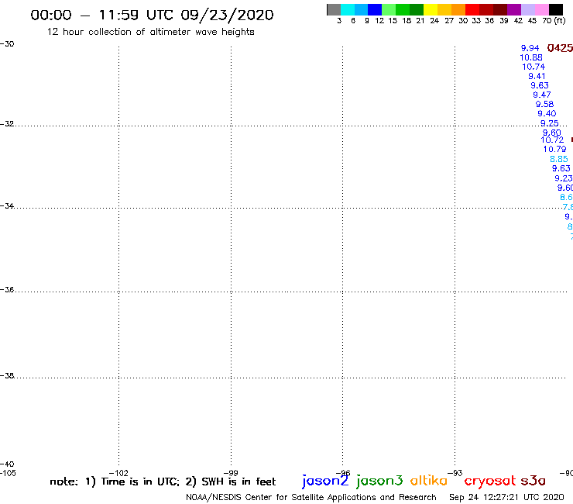Click the orange altika legend label
Image resolution: width=573 pixels, height=504 pixels.
click(428, 480)
